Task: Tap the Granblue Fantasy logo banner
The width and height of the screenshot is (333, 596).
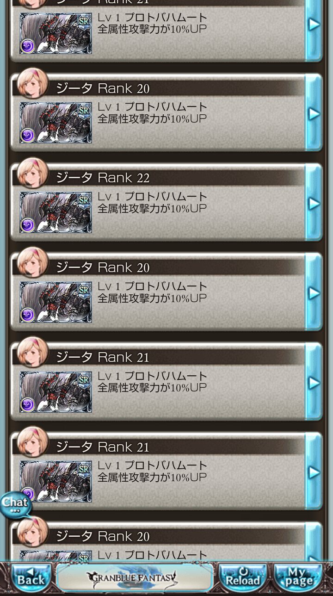Action: (x=135, y=577)
